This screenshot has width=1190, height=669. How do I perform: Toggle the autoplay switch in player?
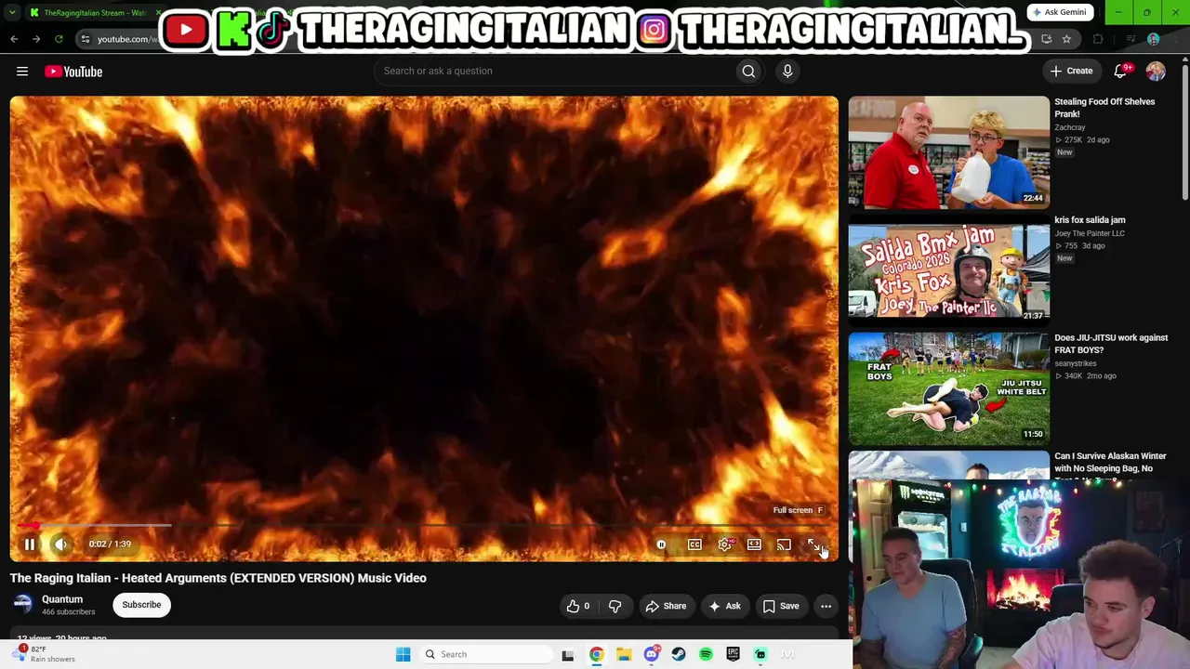(x=661, y=544)
